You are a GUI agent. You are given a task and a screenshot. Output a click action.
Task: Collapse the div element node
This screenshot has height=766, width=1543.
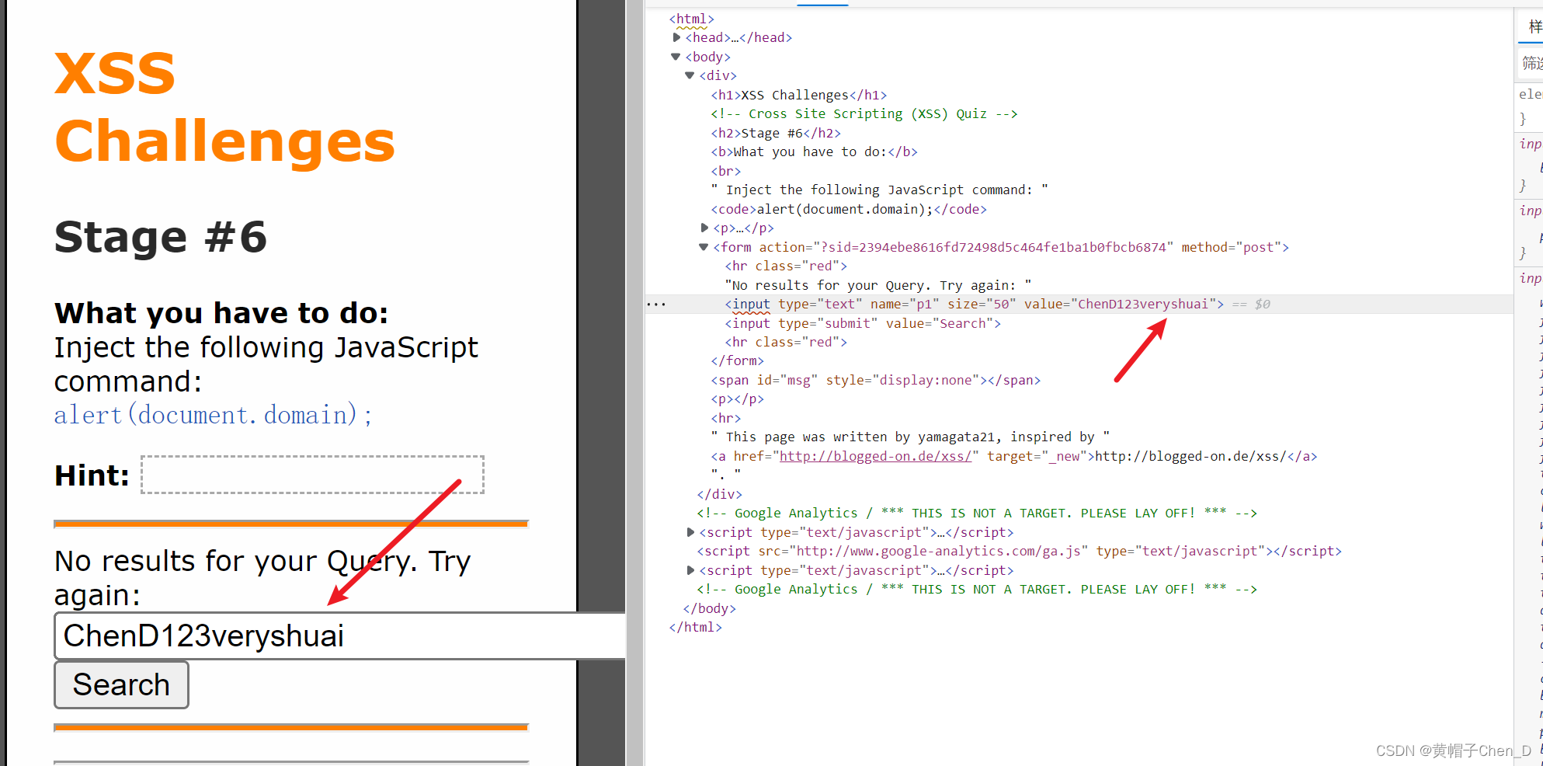pyautogui.click(x=690, y=75)
